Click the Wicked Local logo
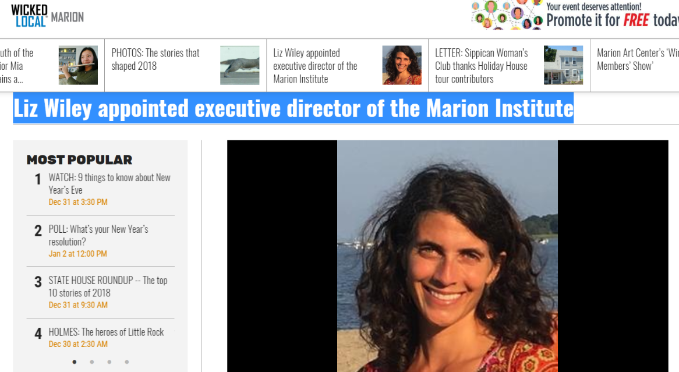 (29, 16)
